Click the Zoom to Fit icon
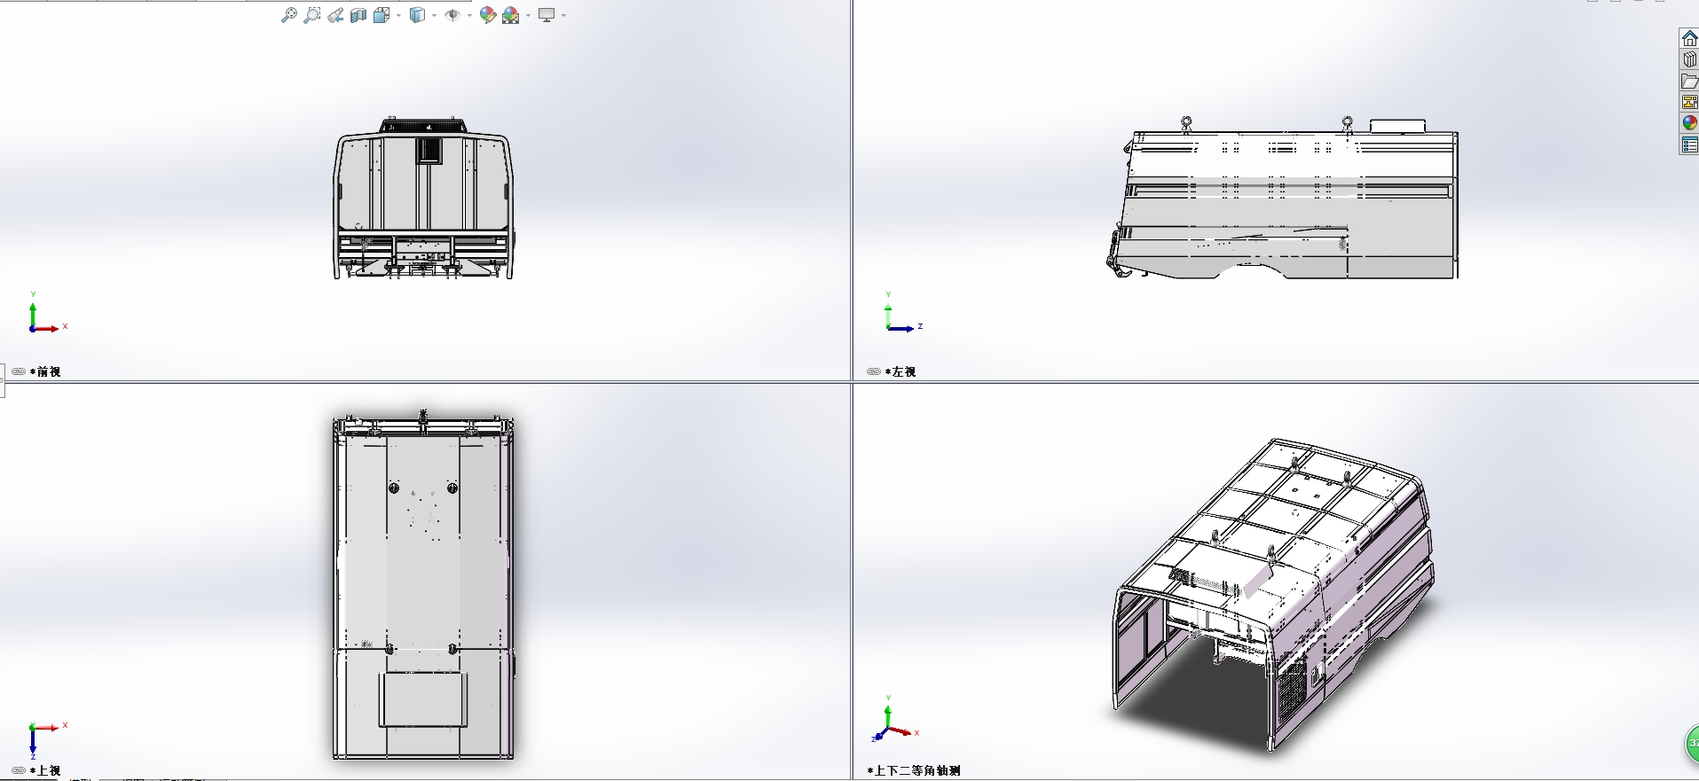 [x=288, y=15]
